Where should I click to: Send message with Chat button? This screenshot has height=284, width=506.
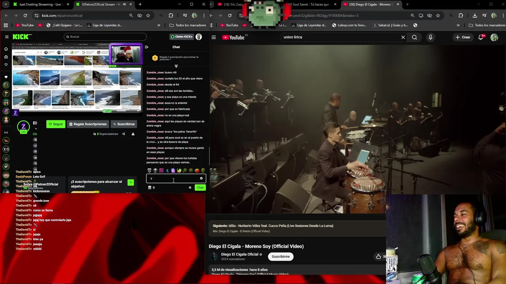pyautogui.click(x=200, y=187)
